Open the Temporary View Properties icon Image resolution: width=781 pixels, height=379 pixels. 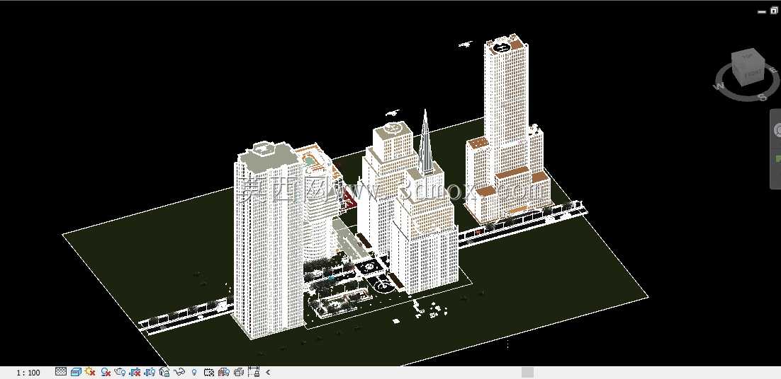tap(209, 373)
